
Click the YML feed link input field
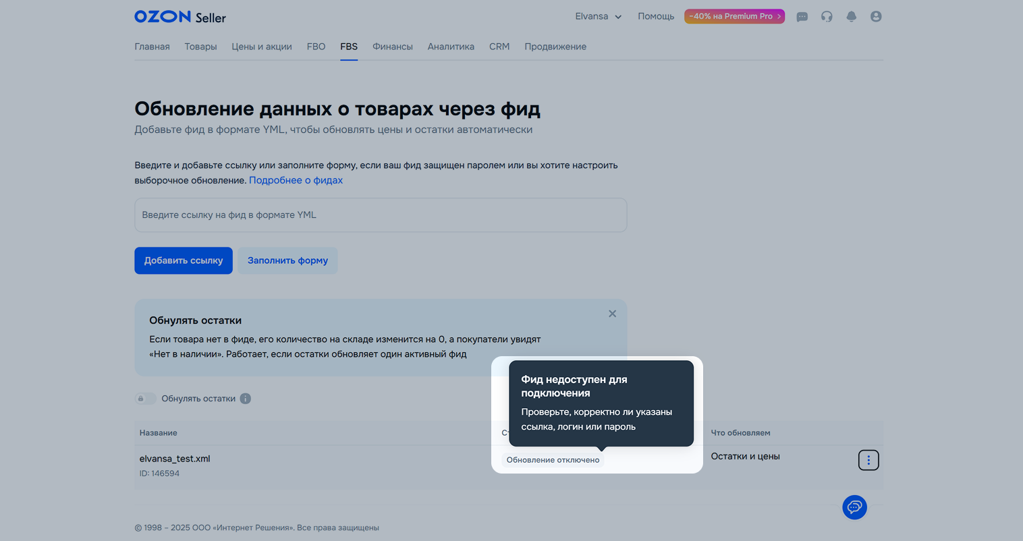(x=381, y=215)
